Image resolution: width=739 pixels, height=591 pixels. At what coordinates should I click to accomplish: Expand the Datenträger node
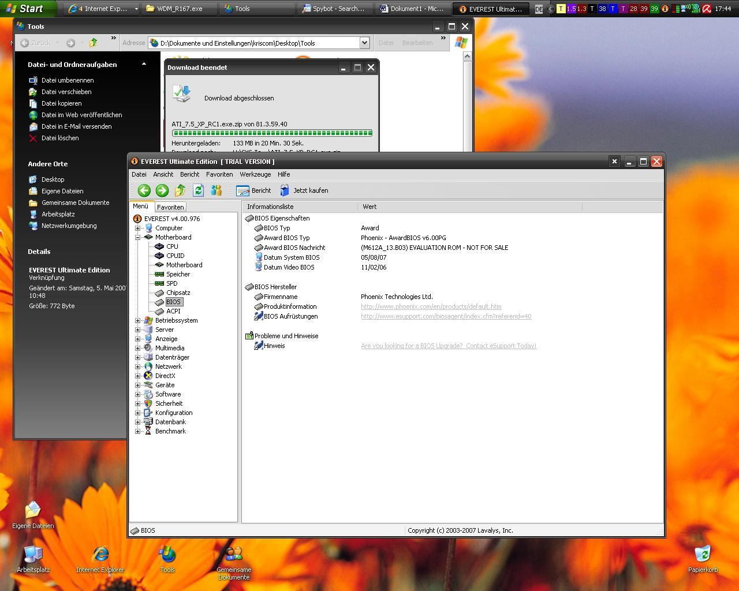[x=138, y=357]
